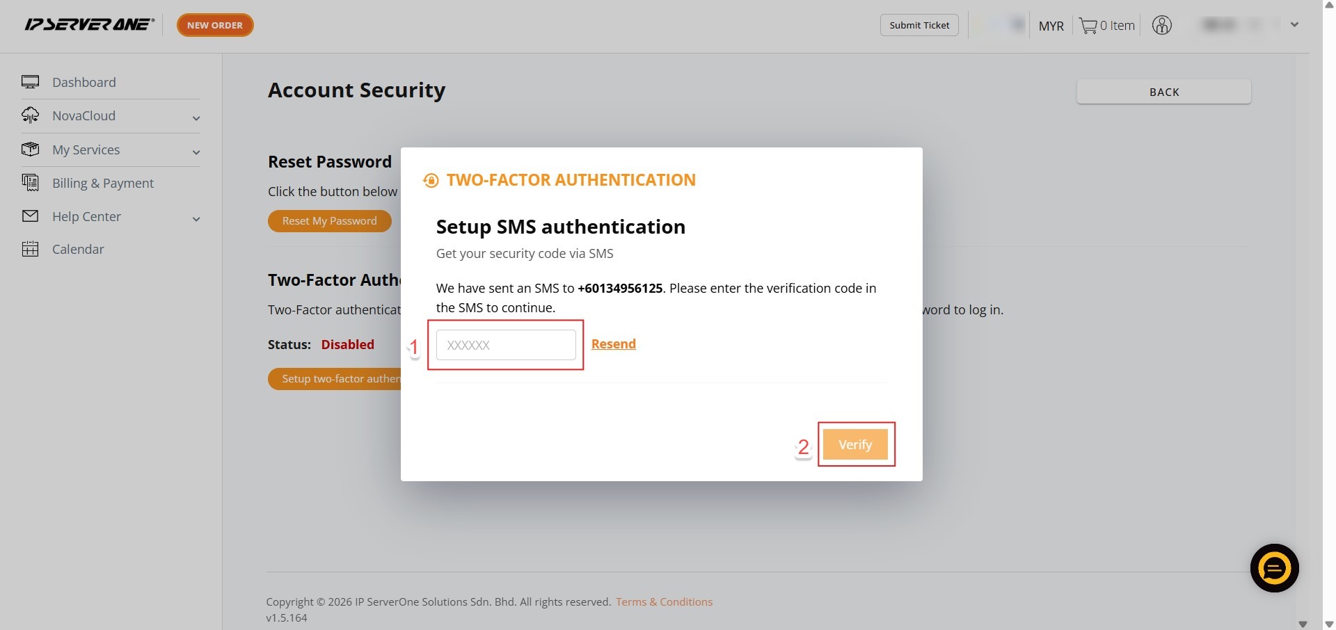
Task: Click the verification code input field
Action: click(x=506, y=345)
